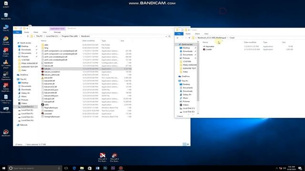Viewport: 305px width, 171px height.
Task: Click Bandicam_4.3.3.1608_Multilingual breadcrumb in Crack window
Action: pos(212,38)
